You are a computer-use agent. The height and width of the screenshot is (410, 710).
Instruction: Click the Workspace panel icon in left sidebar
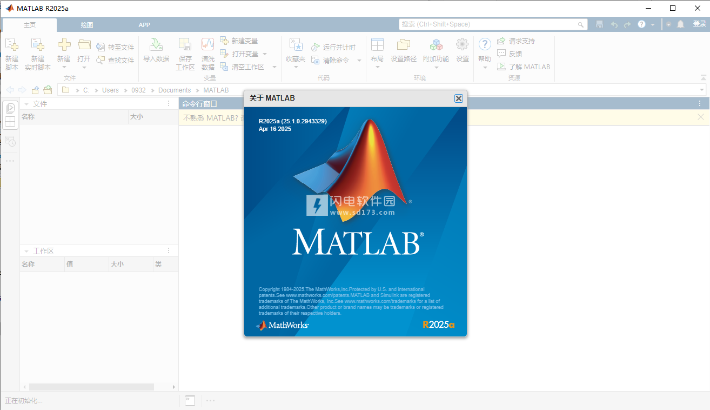(10, 122)
